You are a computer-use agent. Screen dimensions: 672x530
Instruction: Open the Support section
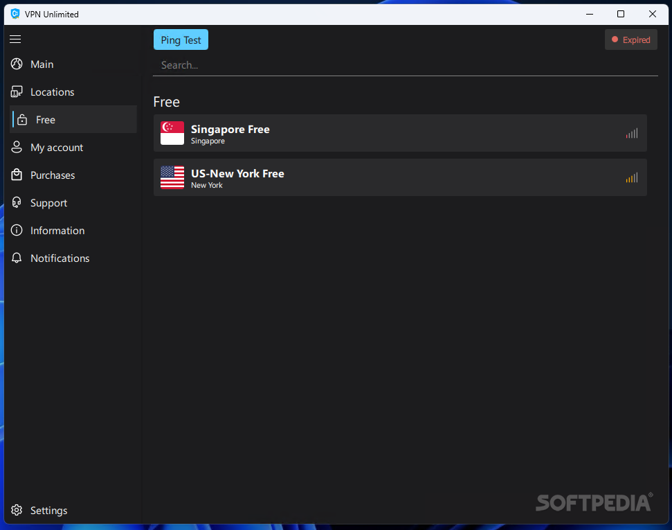73,202
